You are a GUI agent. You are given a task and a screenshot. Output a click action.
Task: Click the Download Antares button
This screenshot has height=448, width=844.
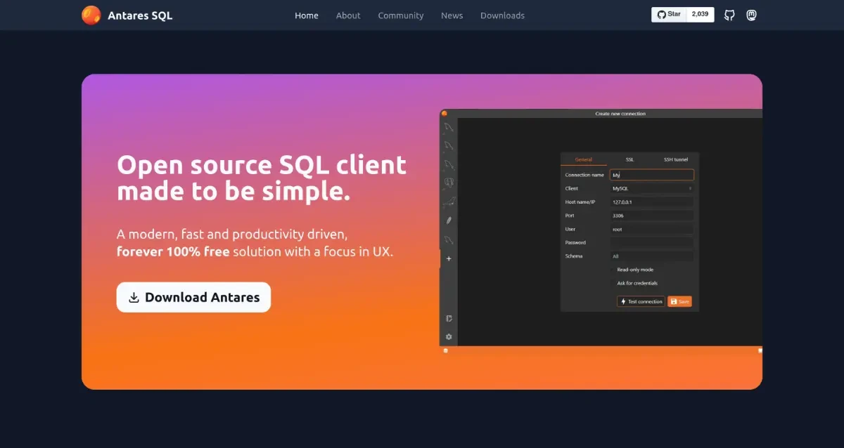pyautogui.click(x=193, y=297)
